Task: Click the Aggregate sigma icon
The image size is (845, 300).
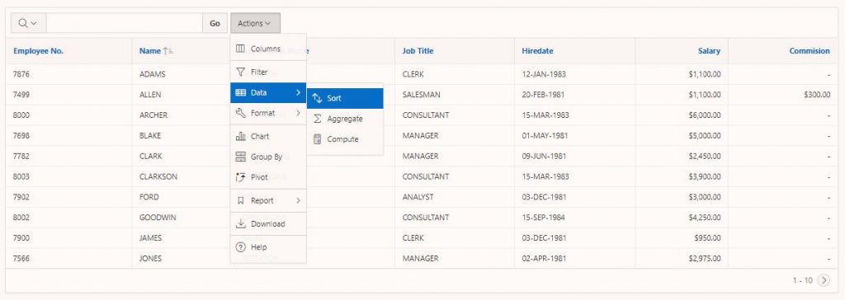Action: pyautogui.click(x=318, y=119)
